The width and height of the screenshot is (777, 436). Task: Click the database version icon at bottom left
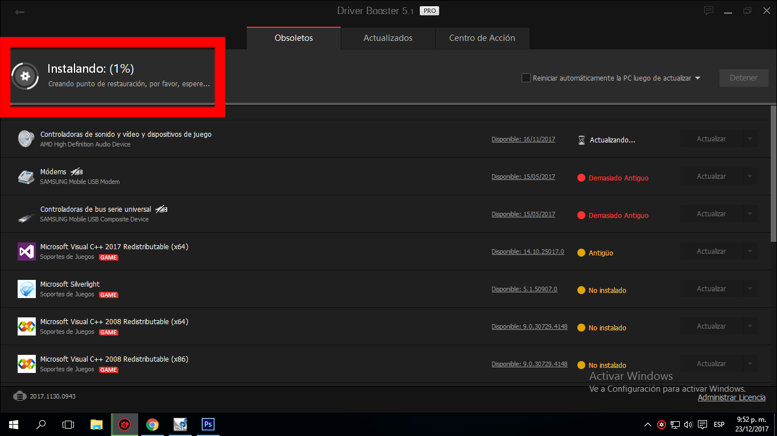tap(19, 396)
